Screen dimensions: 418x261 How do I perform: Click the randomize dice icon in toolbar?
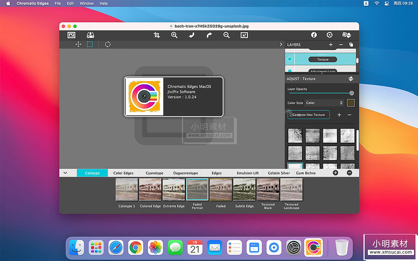point(346,35)
